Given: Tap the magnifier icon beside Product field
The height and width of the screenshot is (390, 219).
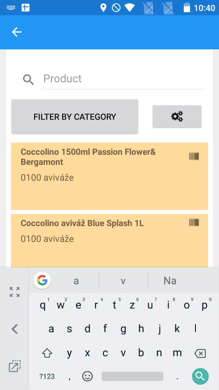Looking at the screenshot, I should [28, 80].
